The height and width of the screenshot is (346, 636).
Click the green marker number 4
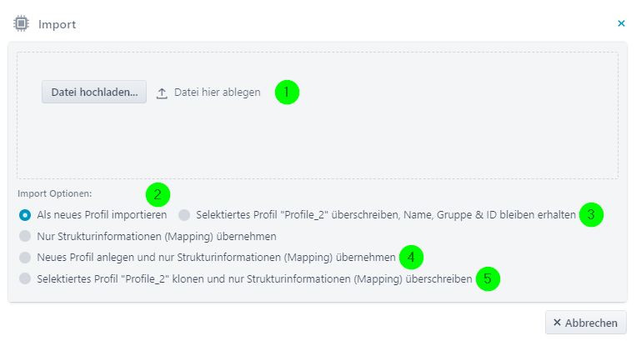[x=411, y=257]
